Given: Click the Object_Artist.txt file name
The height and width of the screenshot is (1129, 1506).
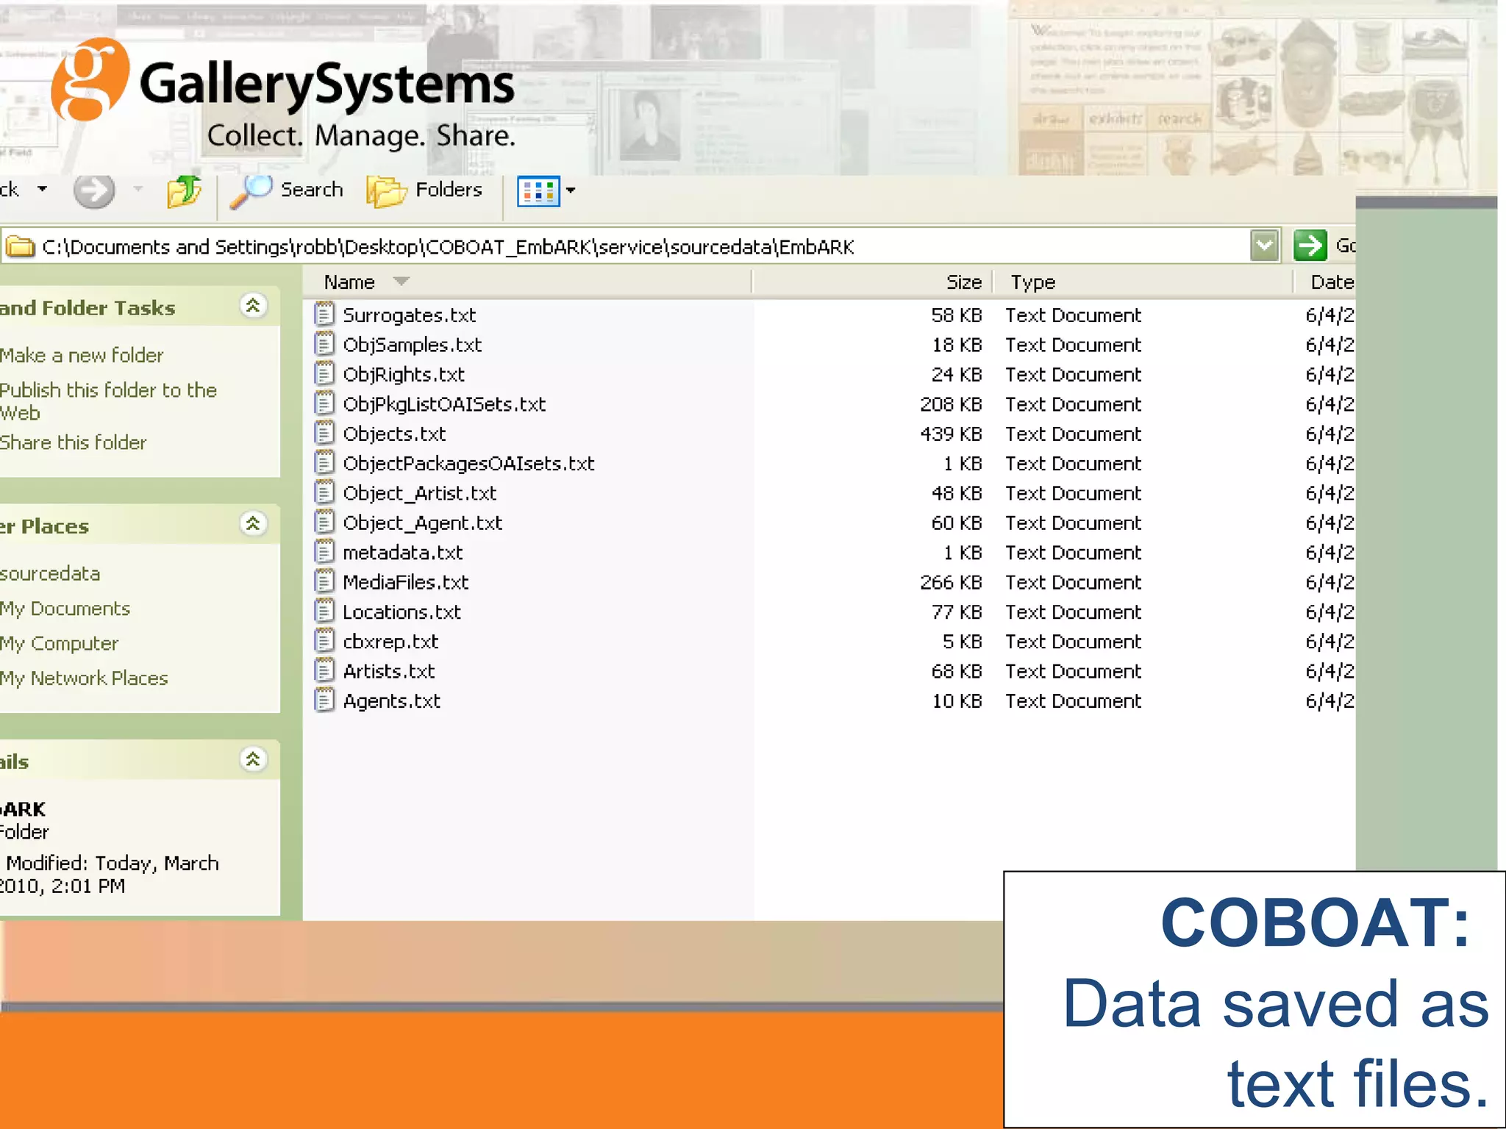Looking at the screenshot, I should pos(420,493).
